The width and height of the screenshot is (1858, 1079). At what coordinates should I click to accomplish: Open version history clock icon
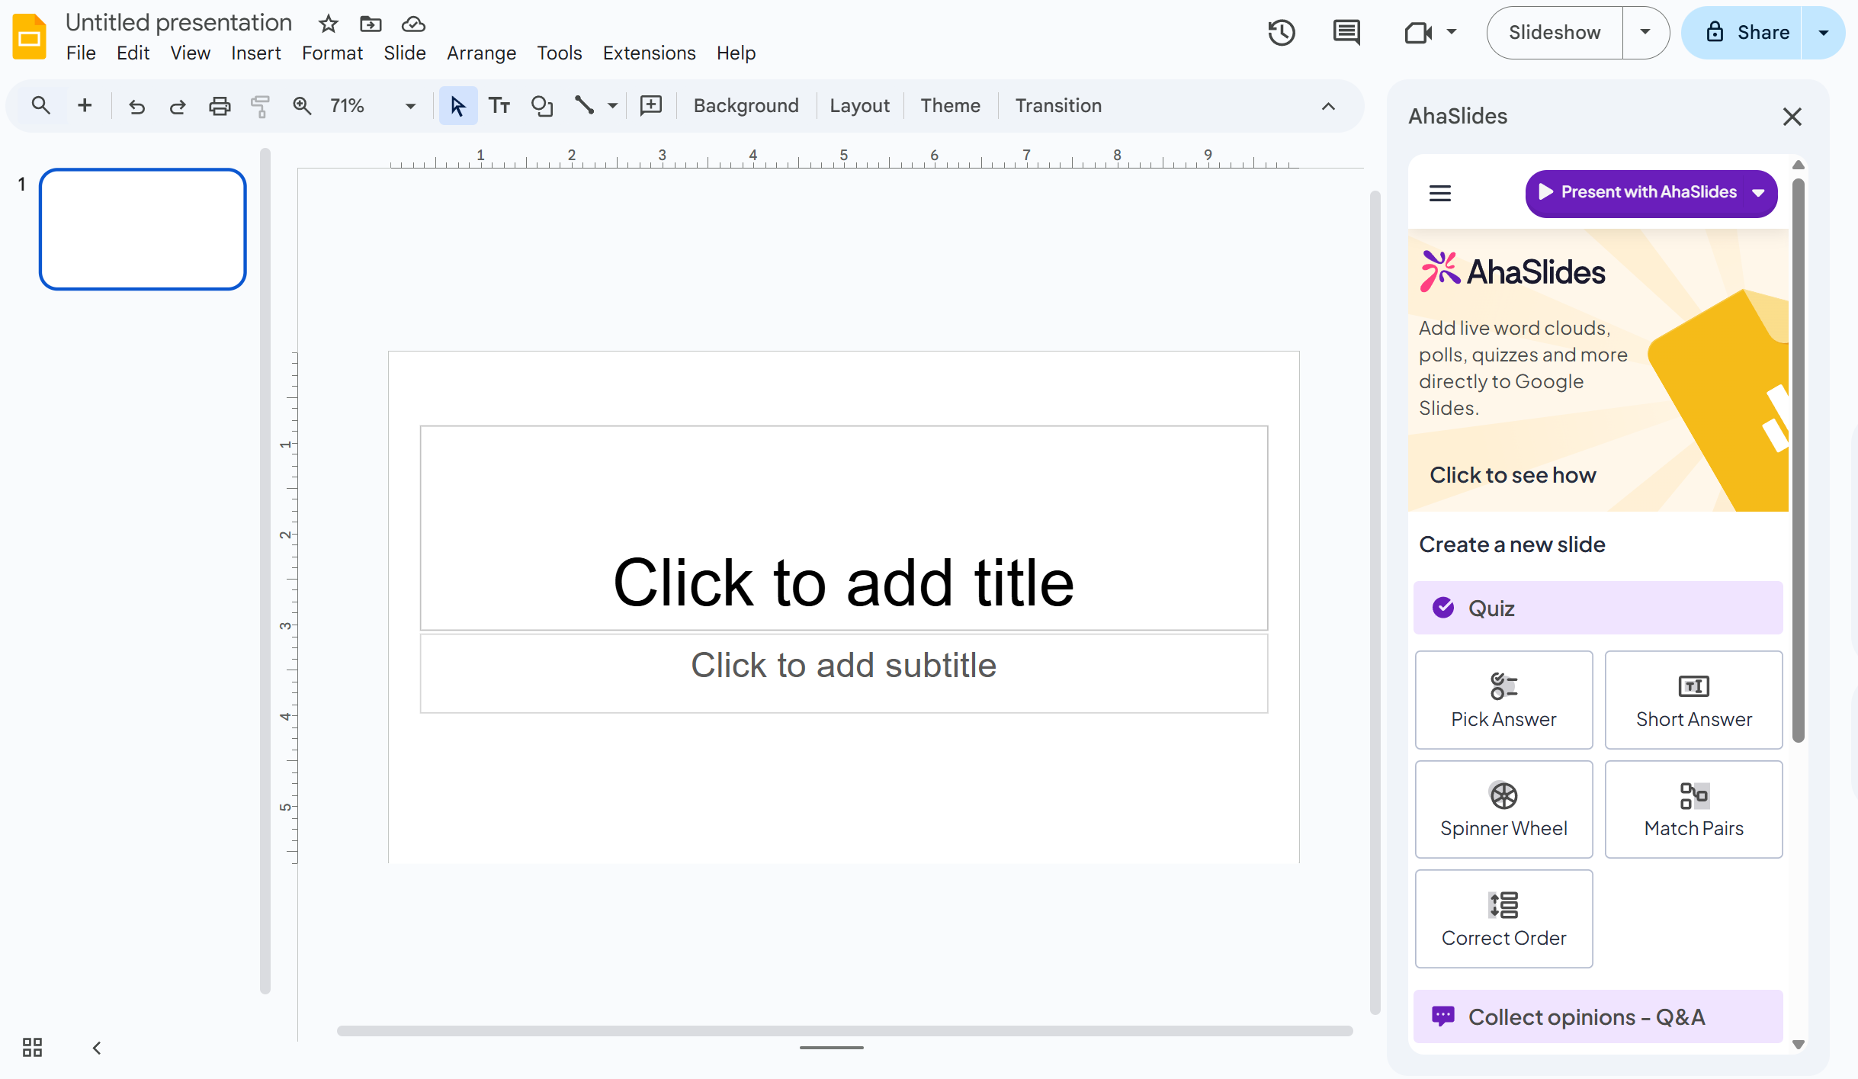[1282, 33]
